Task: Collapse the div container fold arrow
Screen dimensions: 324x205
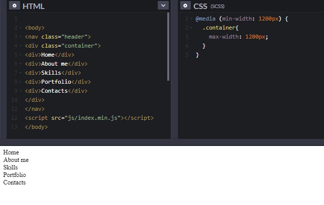Action: (21, 46)
